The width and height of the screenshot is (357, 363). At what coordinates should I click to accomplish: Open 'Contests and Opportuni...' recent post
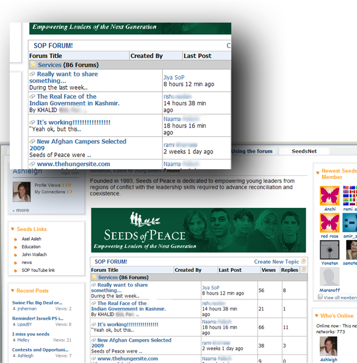40,350
